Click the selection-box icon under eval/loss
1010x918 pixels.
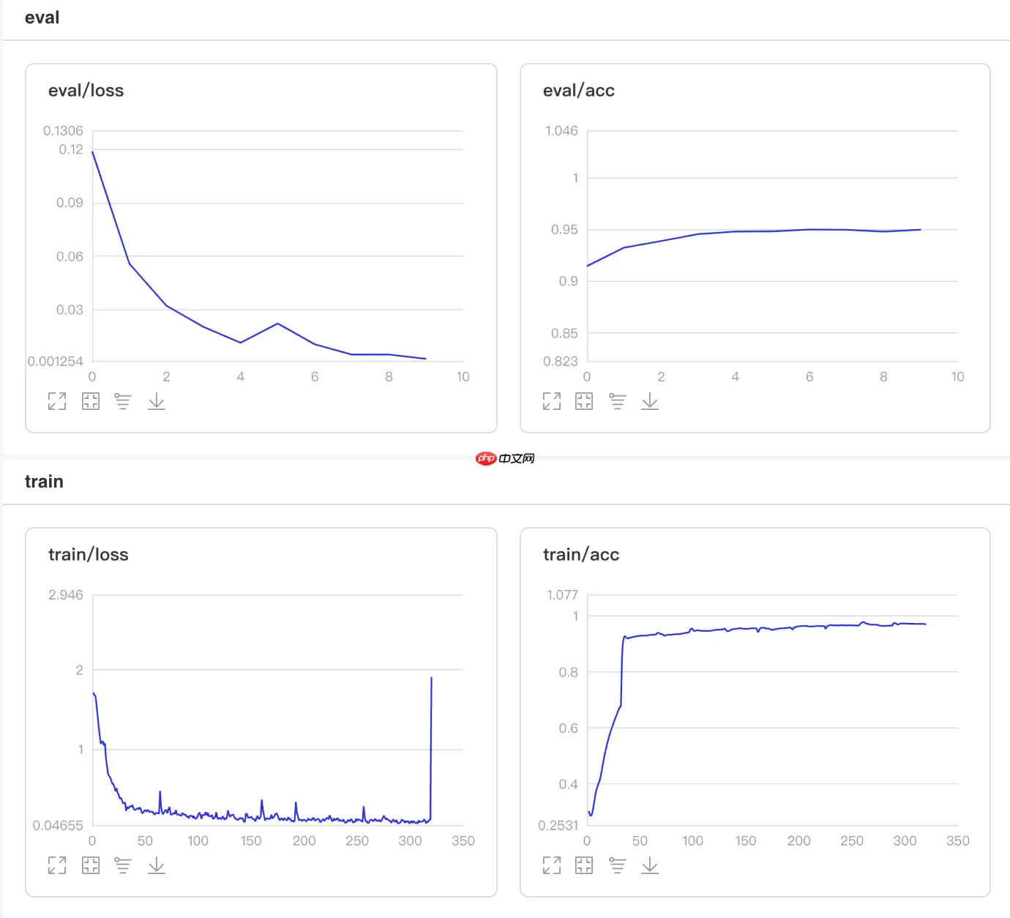pos(91,401)
